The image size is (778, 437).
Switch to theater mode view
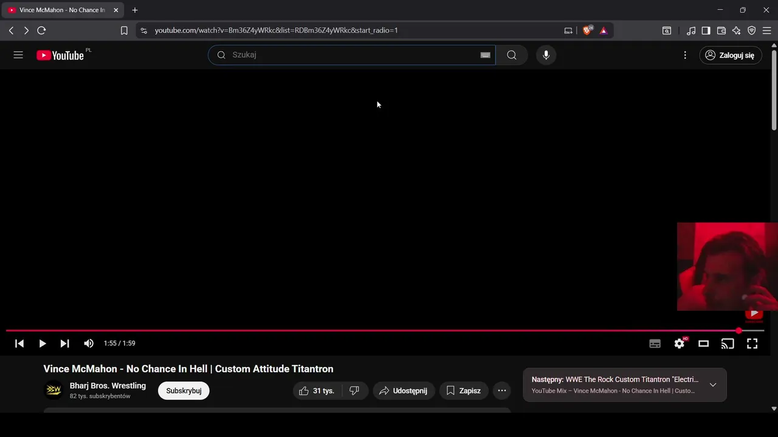pyautogui.click(x=703, y=344)
